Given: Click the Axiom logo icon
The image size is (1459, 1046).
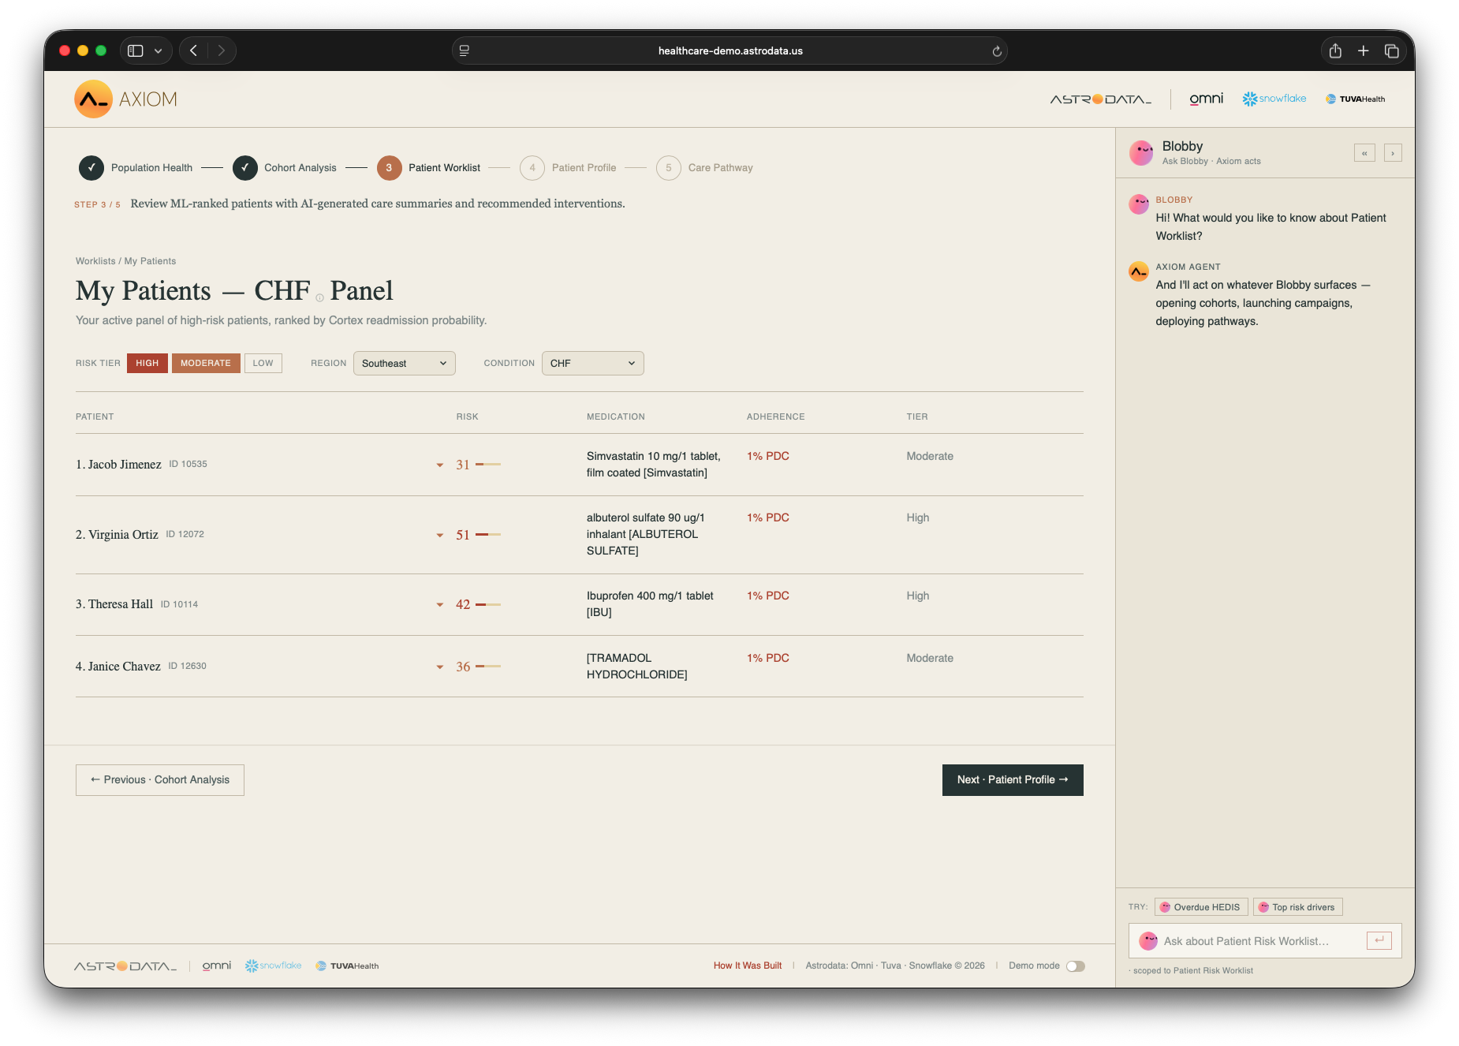Looking at the screenshot, I should click(x=93, y=99).
